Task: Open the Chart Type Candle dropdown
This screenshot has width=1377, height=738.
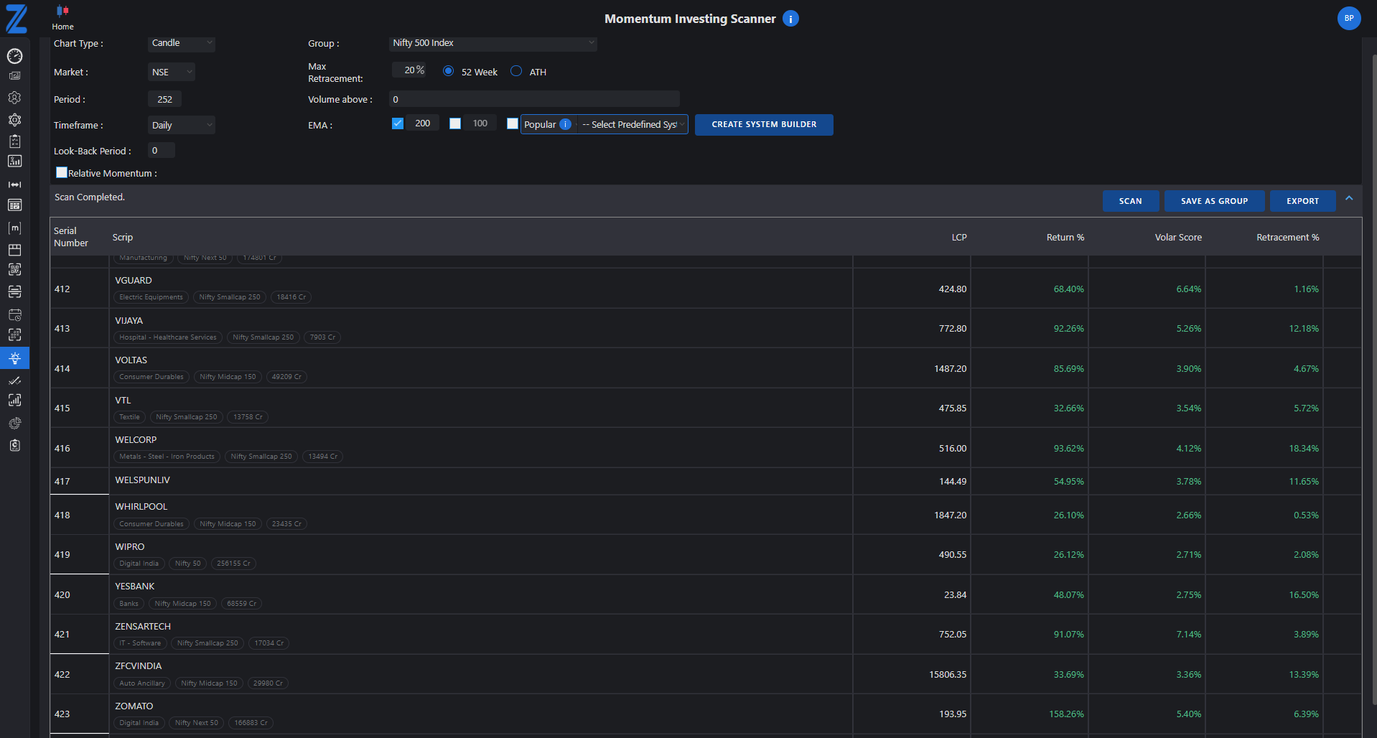Action: coord(182,43)
